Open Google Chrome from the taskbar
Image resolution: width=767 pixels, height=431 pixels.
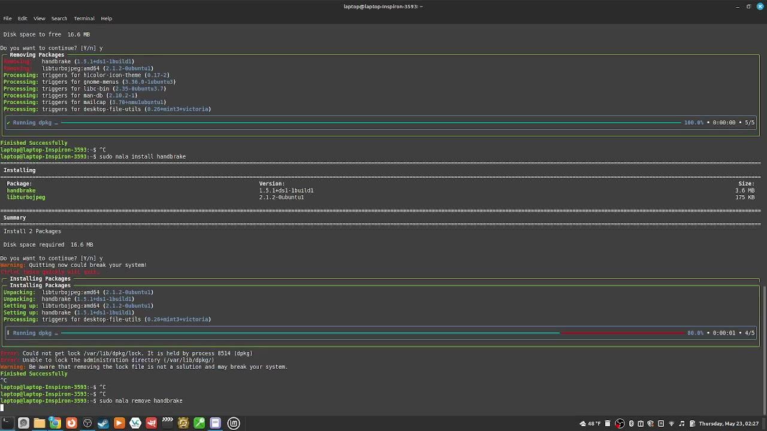pos(55,423)
